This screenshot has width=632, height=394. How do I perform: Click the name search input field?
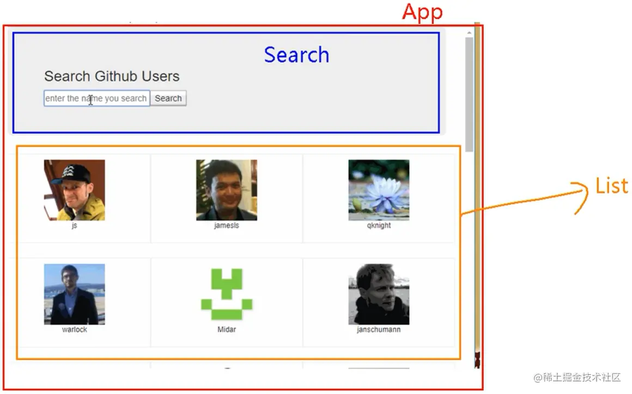pyautogui.click(x=97, y=98)
